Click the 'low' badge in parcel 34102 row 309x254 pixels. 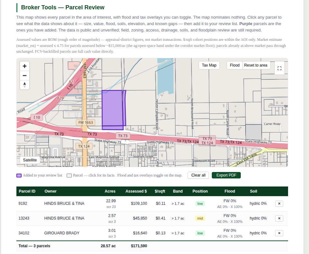tap(200, 233)
